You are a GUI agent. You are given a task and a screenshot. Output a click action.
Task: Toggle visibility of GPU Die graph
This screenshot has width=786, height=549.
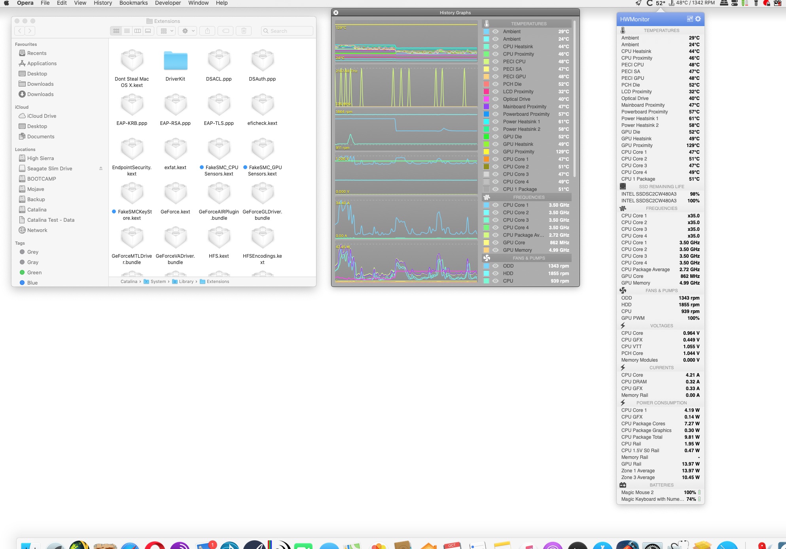click(x=495, y=137)
